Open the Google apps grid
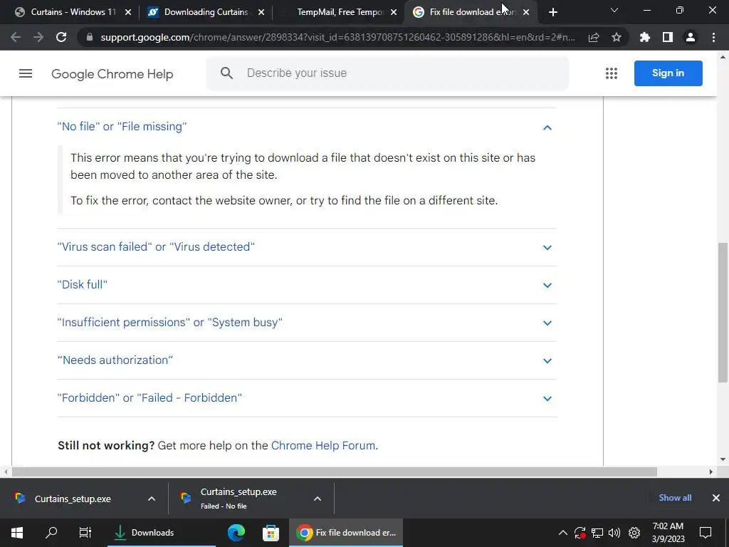Image resolution: width=729 pixels, height=547 pixels. coord(612,73)
